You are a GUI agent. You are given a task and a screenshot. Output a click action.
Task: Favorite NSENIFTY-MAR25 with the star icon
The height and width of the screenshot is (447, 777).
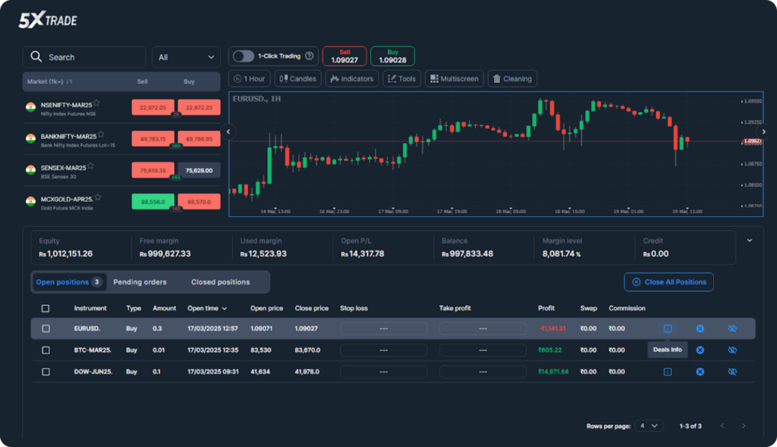97,103
